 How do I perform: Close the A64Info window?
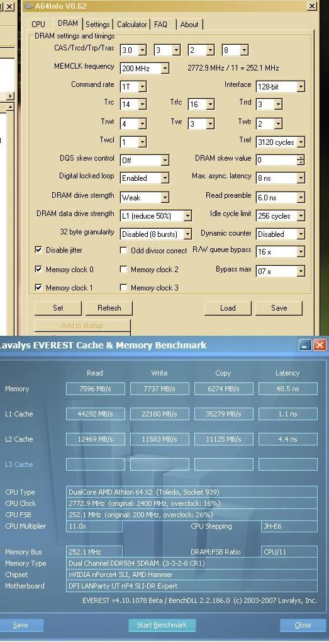point(311,6)
